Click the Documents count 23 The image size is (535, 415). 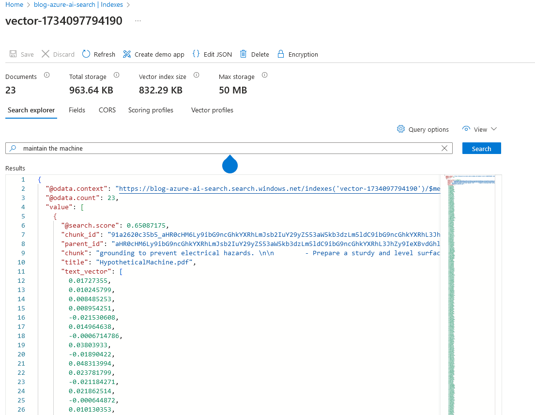[x=11, y=91]
